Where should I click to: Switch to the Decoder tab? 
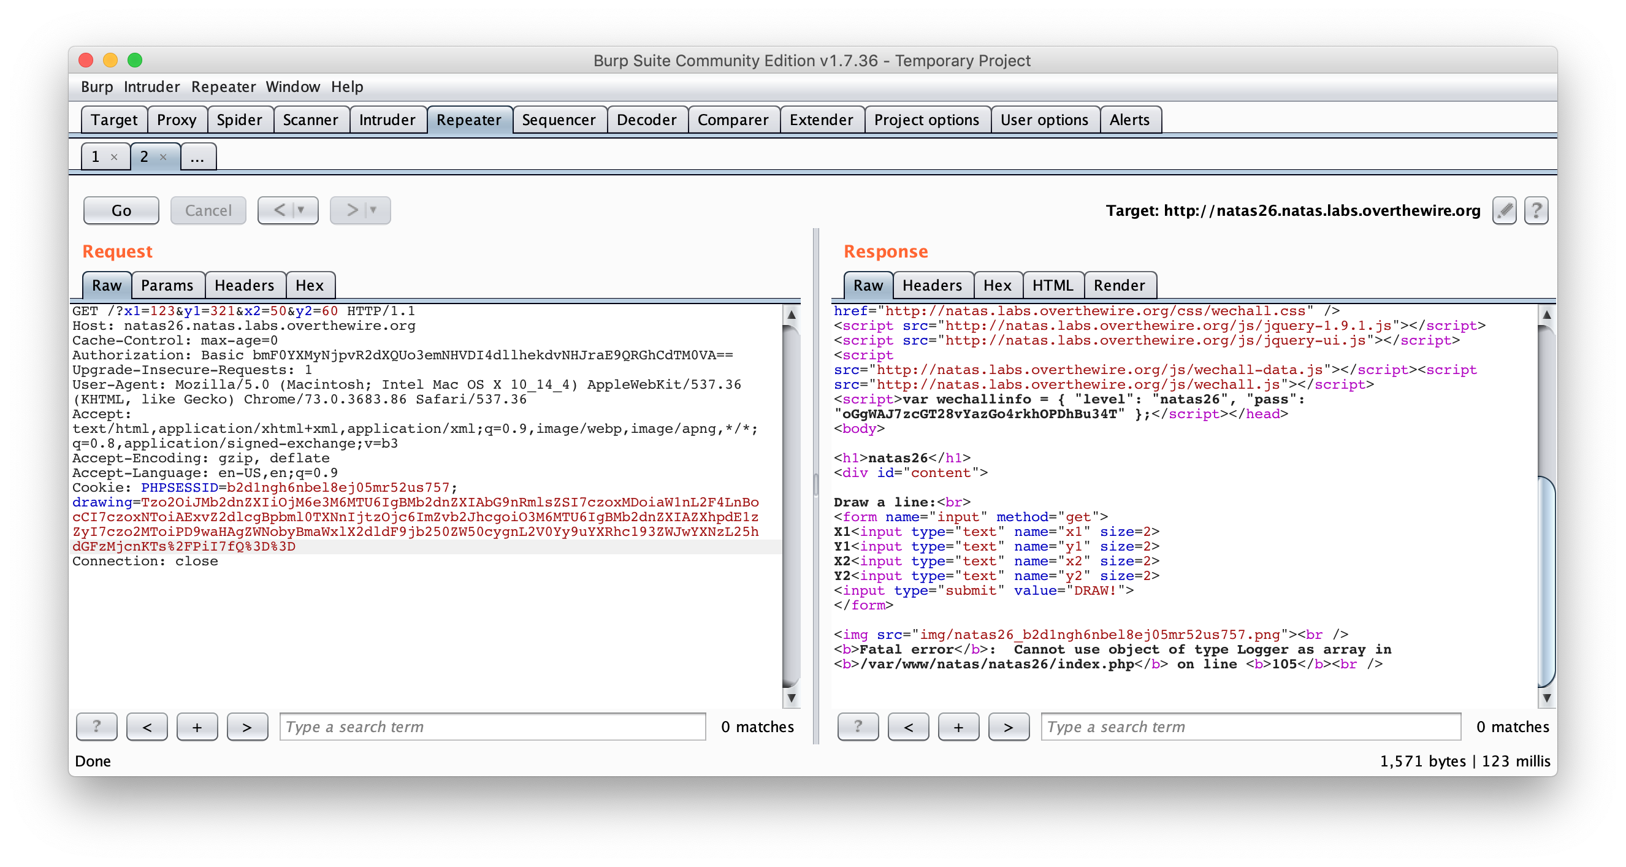click(646, 120)
